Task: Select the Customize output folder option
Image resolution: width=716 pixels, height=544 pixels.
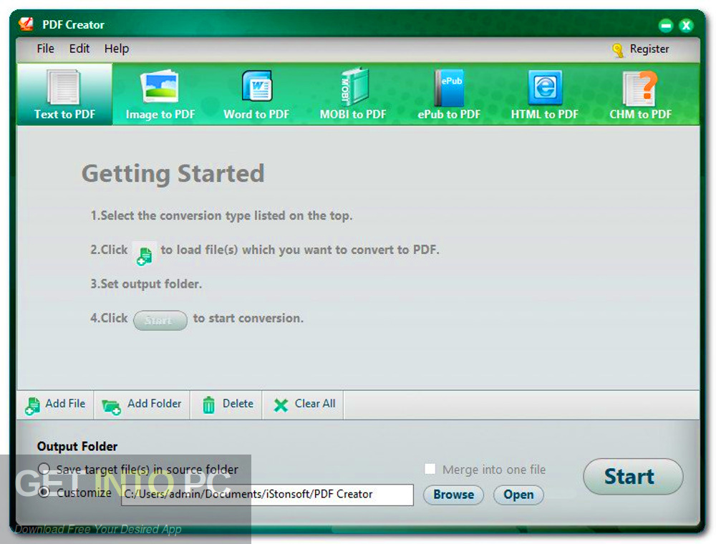Action: pos(44,492)
